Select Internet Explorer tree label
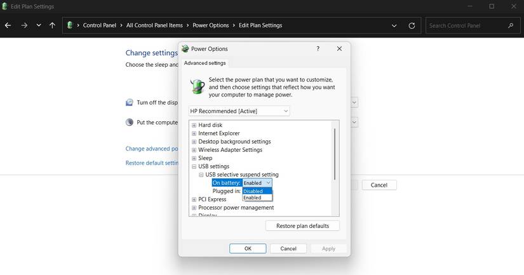524x275 pixels. click(x=219, y=133)
